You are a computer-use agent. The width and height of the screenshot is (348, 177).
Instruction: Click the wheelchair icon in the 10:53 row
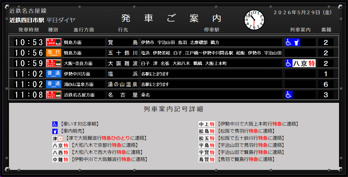tap(289, 42)
